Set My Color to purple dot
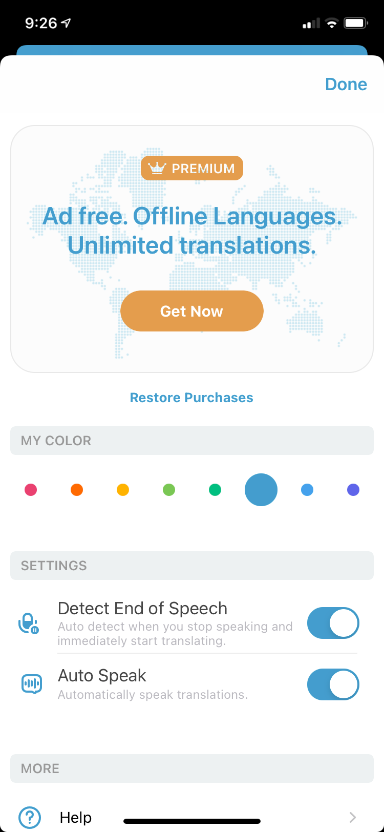Screen dimensions: 384x832 point(353,490)
